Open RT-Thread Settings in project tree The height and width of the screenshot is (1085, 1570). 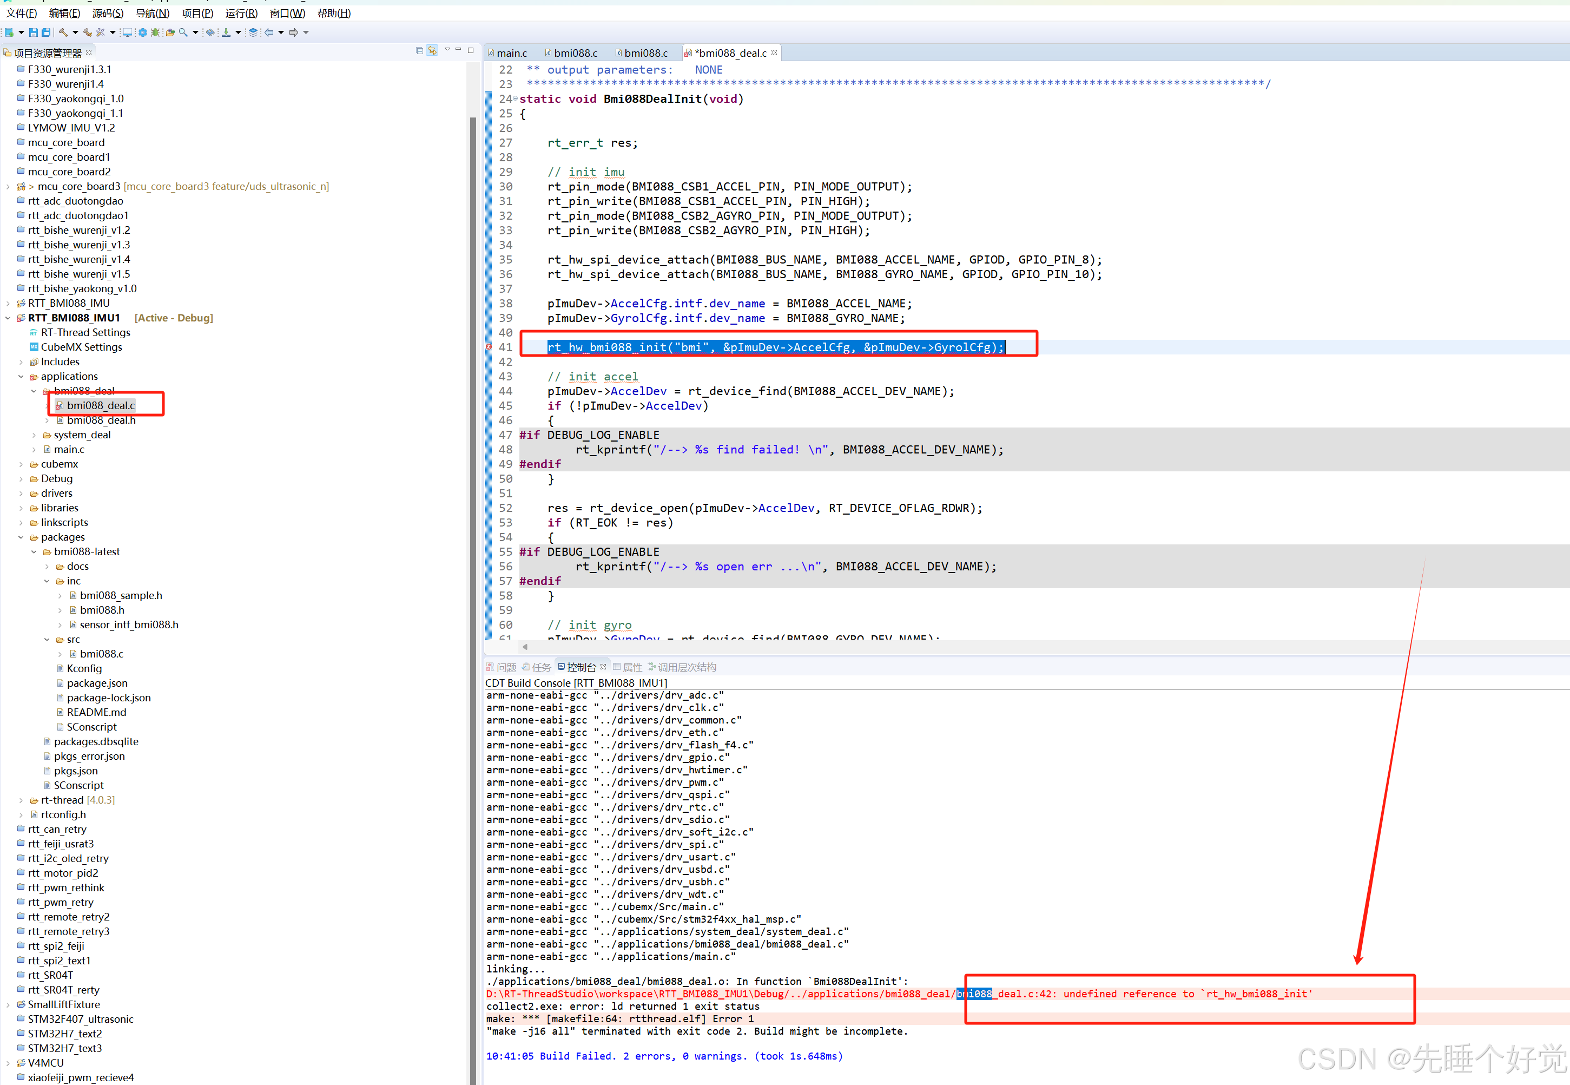click(85, 332)
